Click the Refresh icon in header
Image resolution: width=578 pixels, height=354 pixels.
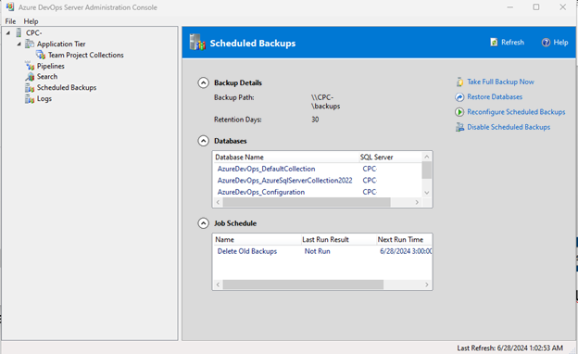pyautogui.click(x=494, y=43)
